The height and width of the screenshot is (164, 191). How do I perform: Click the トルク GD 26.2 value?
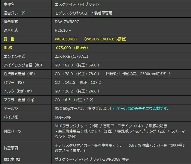(63, 91)
